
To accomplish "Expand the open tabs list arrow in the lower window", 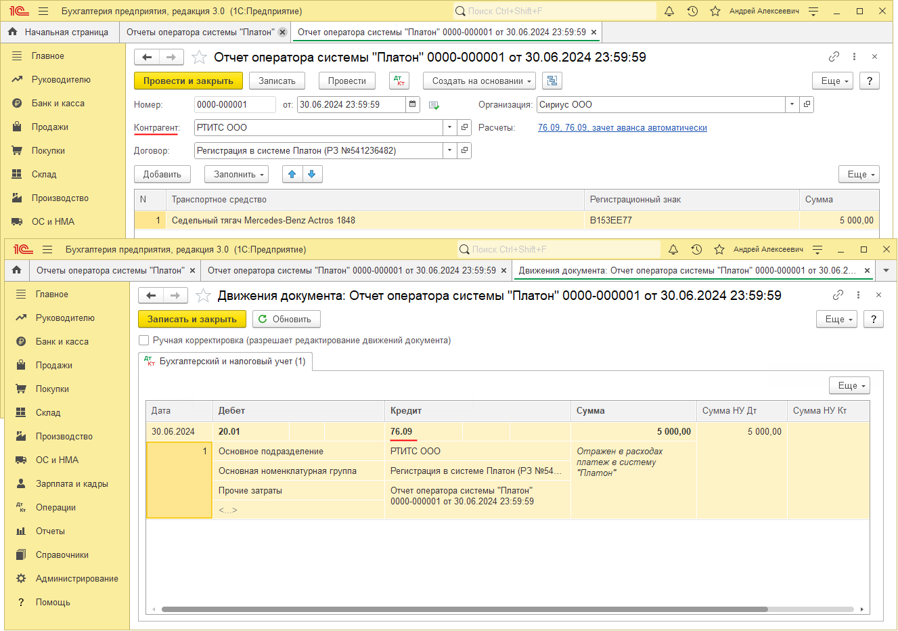I will point(886,270).
